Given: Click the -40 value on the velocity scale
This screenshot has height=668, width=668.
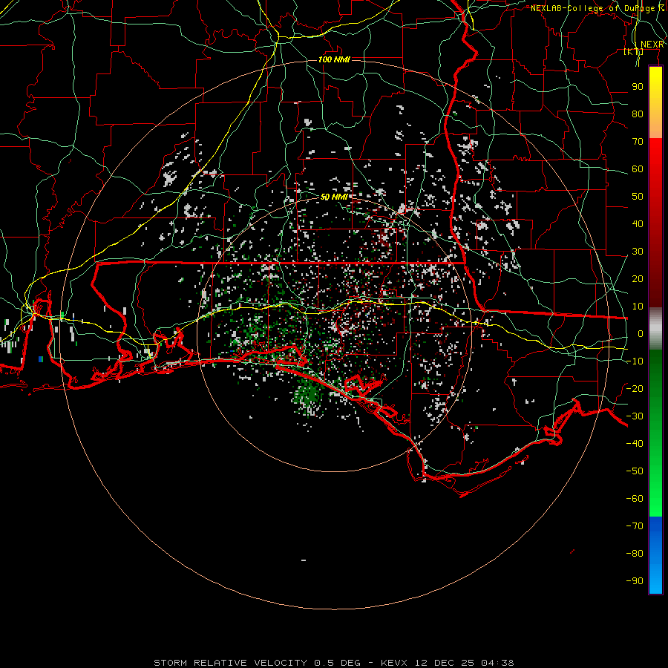Looking at the screenshot, I should tap(635, 444).
